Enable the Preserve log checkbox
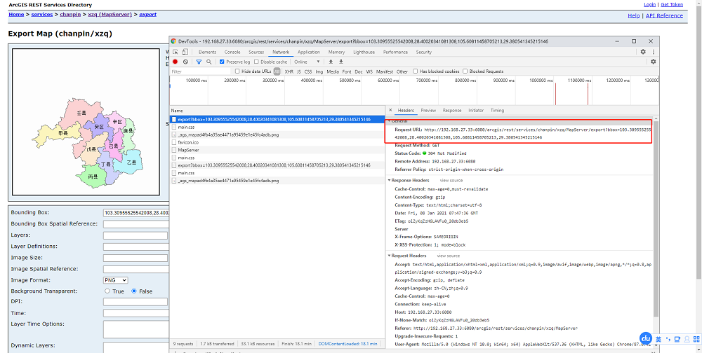This screenshot has width=702, height=353. pyautogui.click(x=222, y=62)
